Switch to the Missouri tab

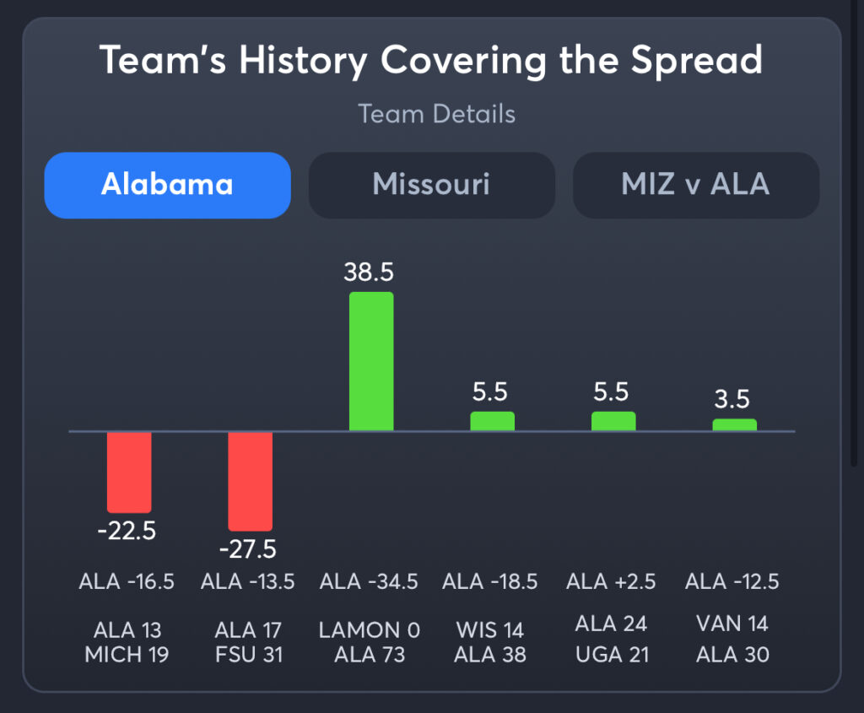coord(431,185)
